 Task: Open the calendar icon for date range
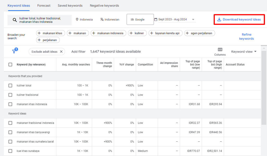[x=156, y=19]
